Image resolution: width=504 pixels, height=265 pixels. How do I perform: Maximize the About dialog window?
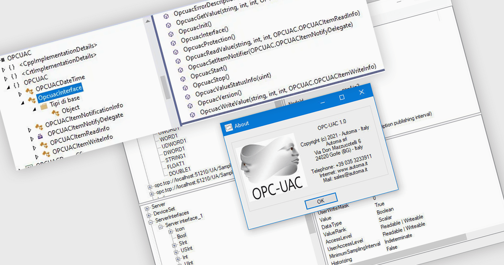point(342,97)
